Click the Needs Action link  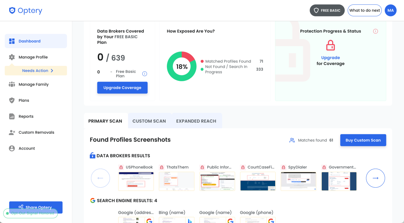pyautogui.click(x=35, y=70)
